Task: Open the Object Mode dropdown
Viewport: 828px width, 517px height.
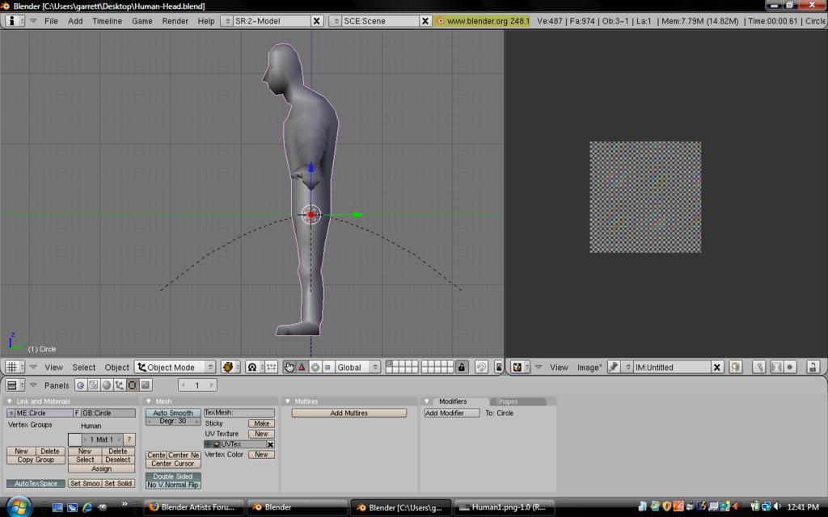Action: [x=175, y=368]
